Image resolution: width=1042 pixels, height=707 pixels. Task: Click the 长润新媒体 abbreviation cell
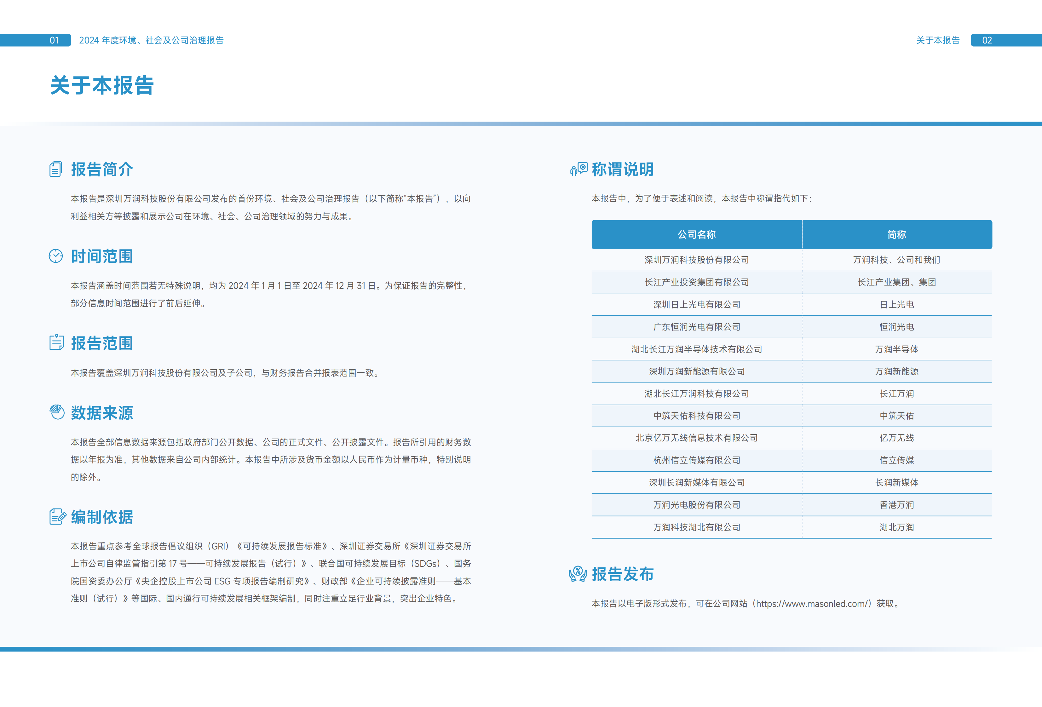click(897, 482)
